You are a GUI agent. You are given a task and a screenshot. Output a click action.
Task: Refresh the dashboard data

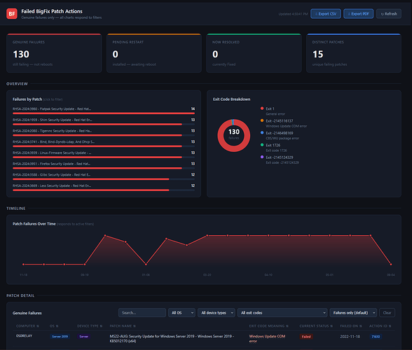pyautogui.click(x=389, y=14)
